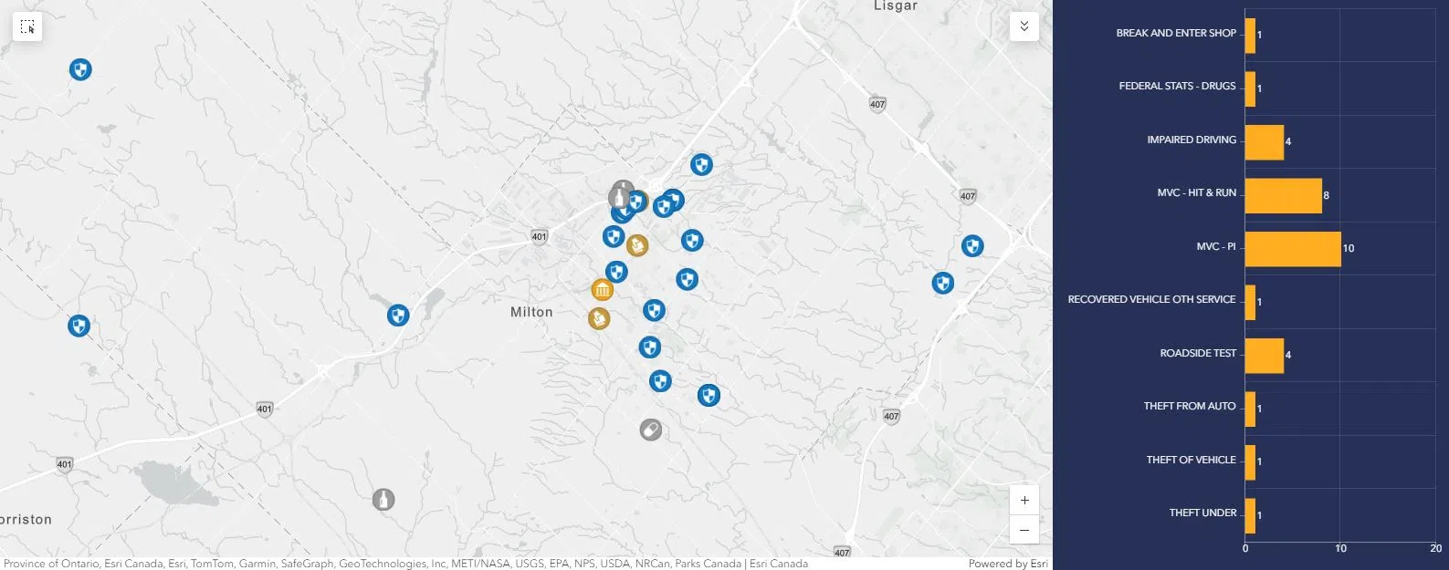Click the BREAK AND ENTER SHOP label
1449x570 pixels.
pyautogui.click(x=1175, y=34)
